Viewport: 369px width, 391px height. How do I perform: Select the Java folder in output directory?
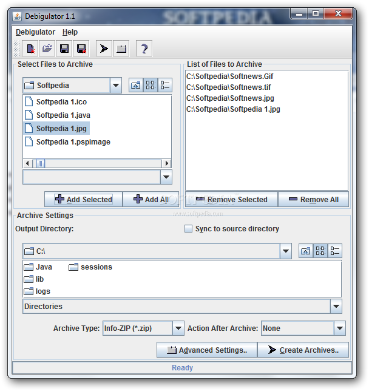click(x=38, y=267)
